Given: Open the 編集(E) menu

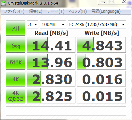Looking at the screenshot, I should [x=35, y=11].
